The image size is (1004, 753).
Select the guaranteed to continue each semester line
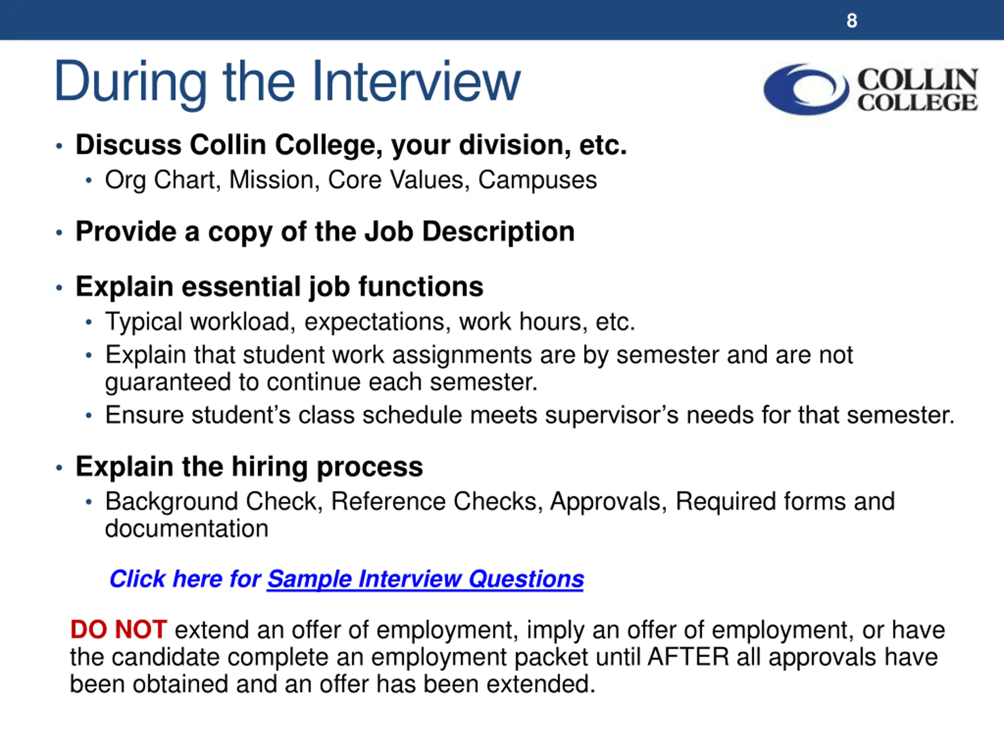321,382
